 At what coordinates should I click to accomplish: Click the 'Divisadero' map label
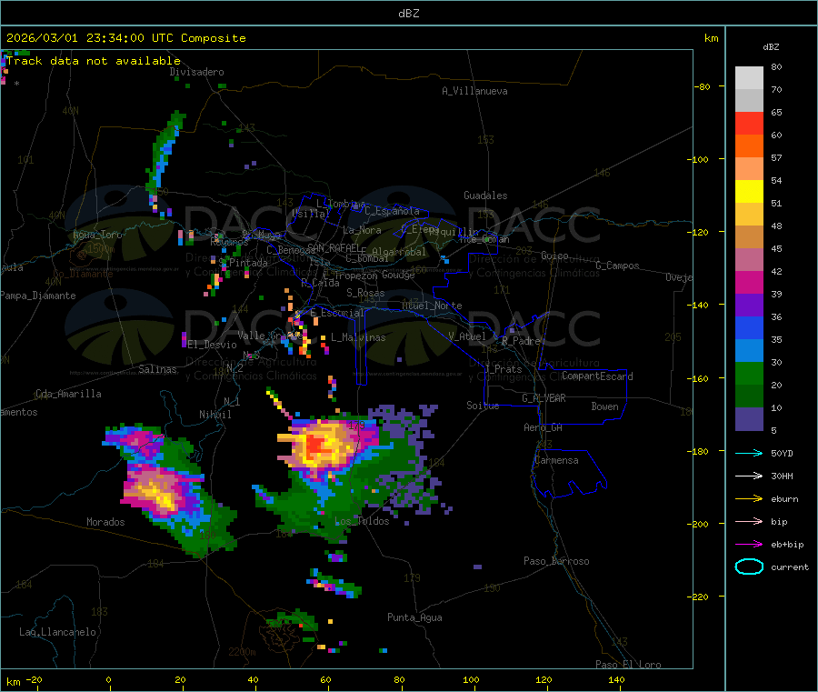196,72
